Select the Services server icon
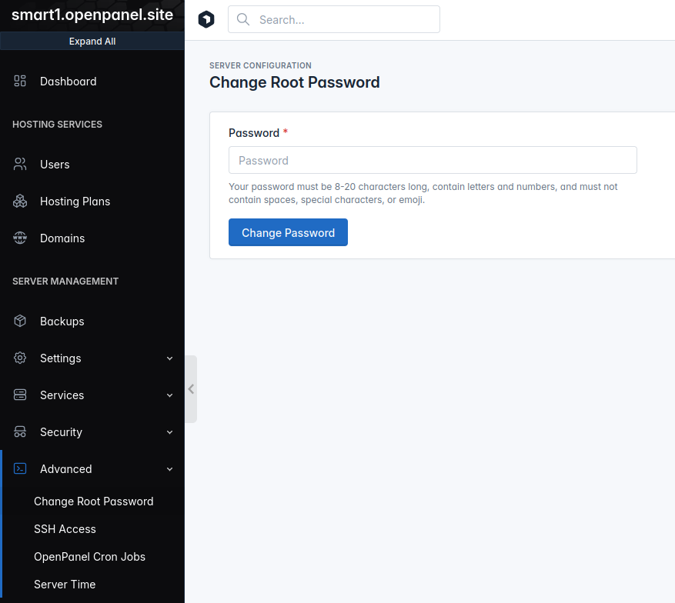The width and height of the screenshot is (675, 603). (20, 395)
